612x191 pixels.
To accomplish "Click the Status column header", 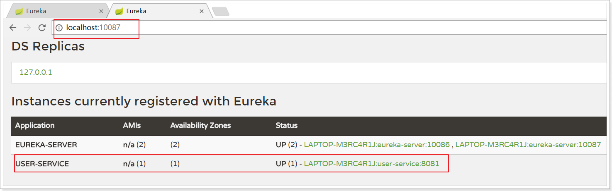I will coord(287,125).
